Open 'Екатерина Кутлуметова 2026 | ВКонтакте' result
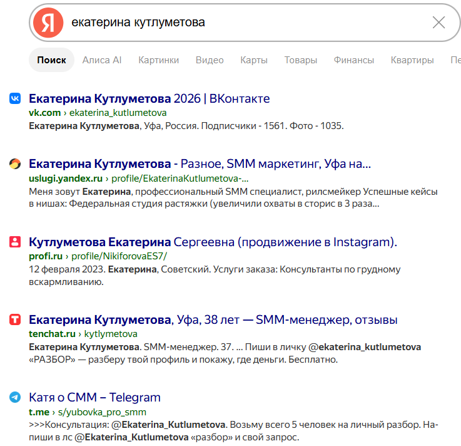Screen dimensions: 461x446 pyautogui.click(x=149, y=98)
